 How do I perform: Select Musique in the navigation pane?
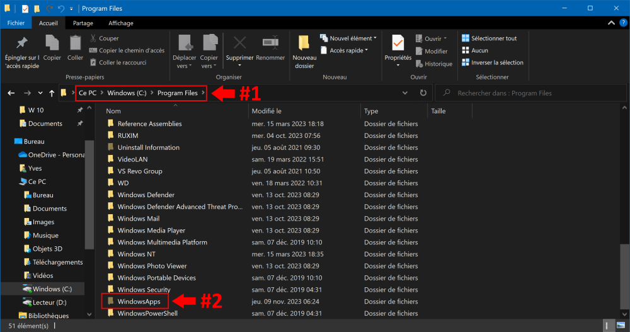click(x=41, y=235)
